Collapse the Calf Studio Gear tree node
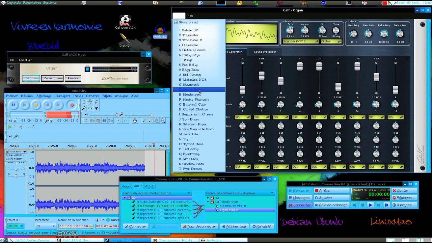The image size is (432, 243). (208, 202)
